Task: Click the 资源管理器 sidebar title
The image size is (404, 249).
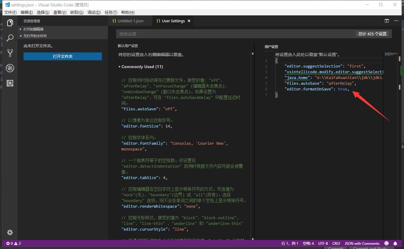Action: pyautogui.click(x=32, y=21)
